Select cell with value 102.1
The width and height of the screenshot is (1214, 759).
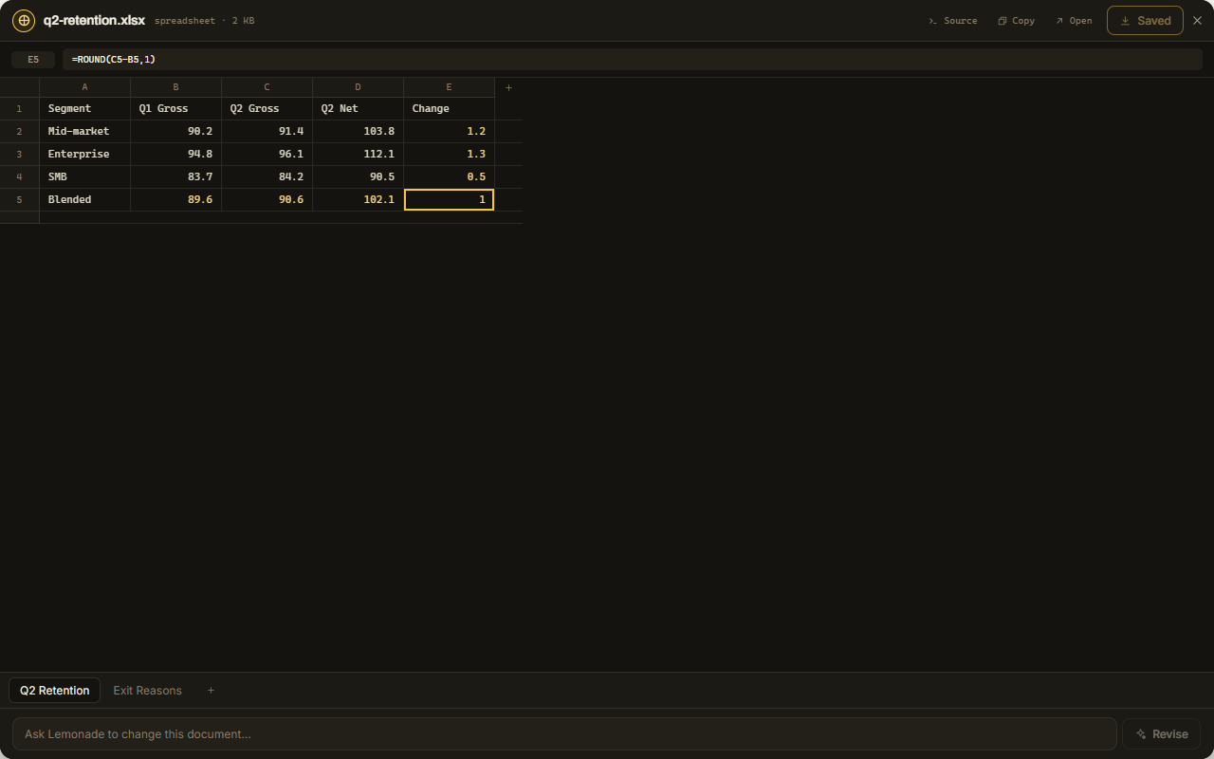(358, 199)
